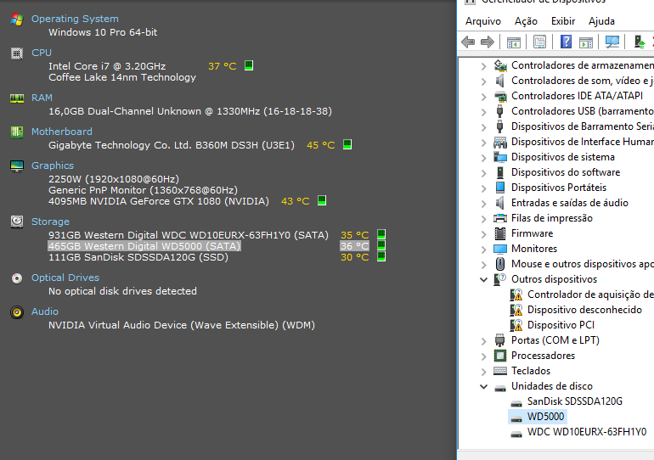Image resolution: width=654 pixels, height=460 pixels.
Task: Toggle the console tree pane toolbar icon
Action: coord(514,42)
